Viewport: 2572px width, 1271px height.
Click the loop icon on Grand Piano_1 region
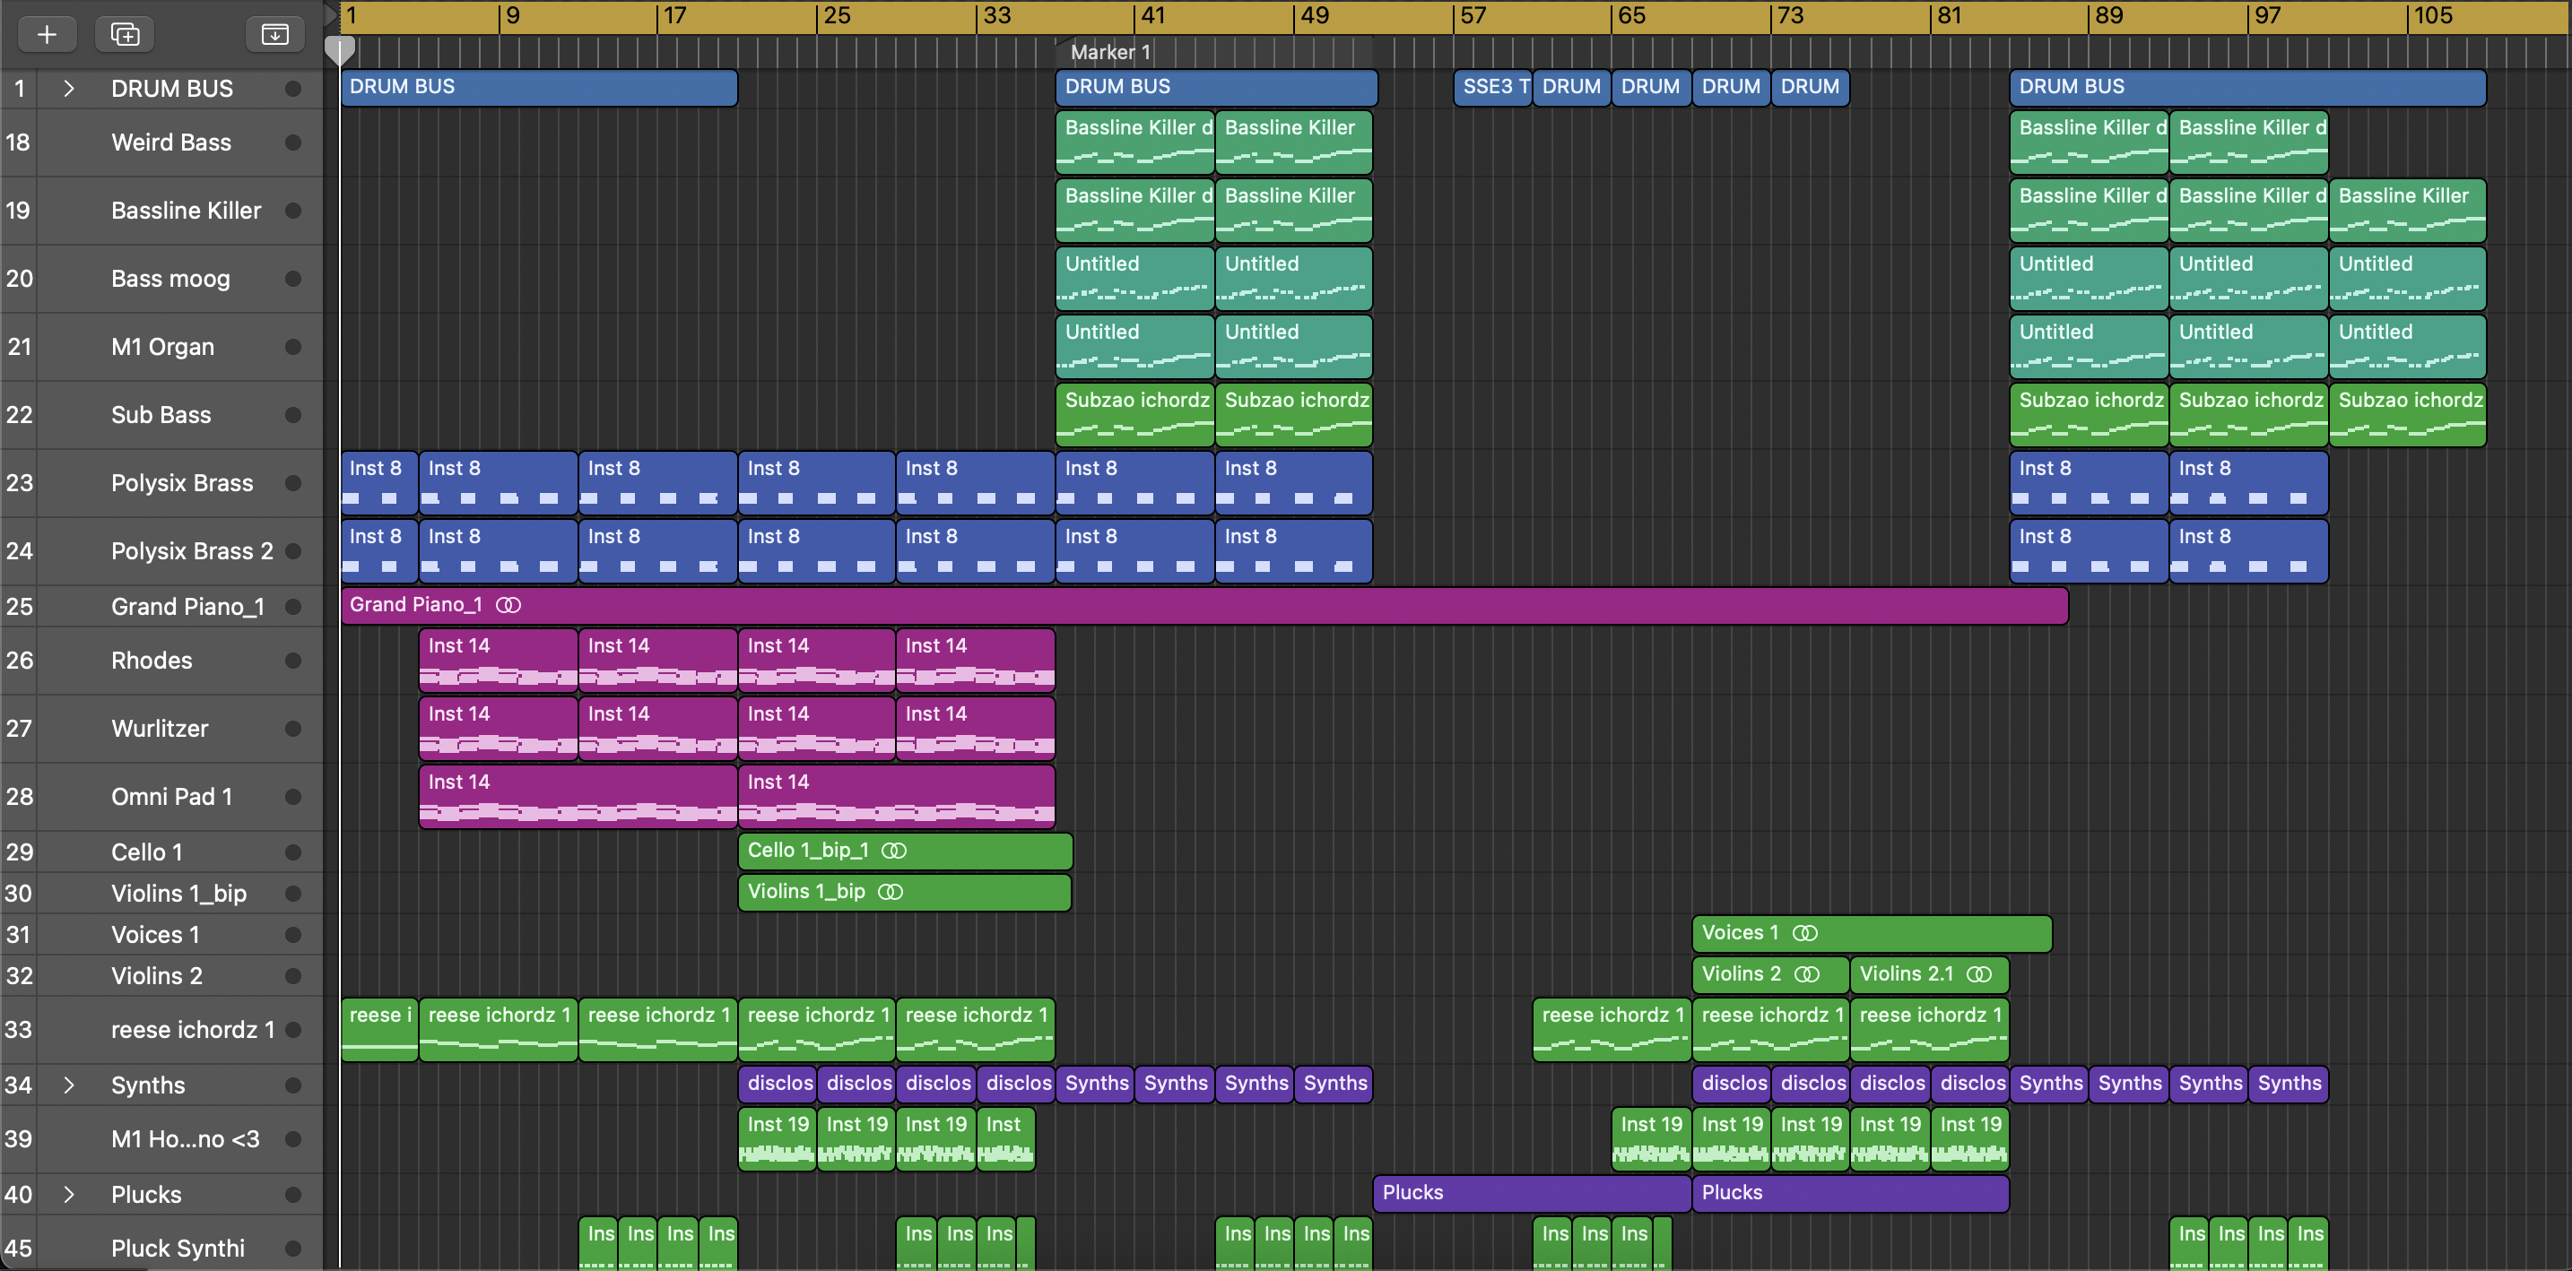[x=508, y=604]
